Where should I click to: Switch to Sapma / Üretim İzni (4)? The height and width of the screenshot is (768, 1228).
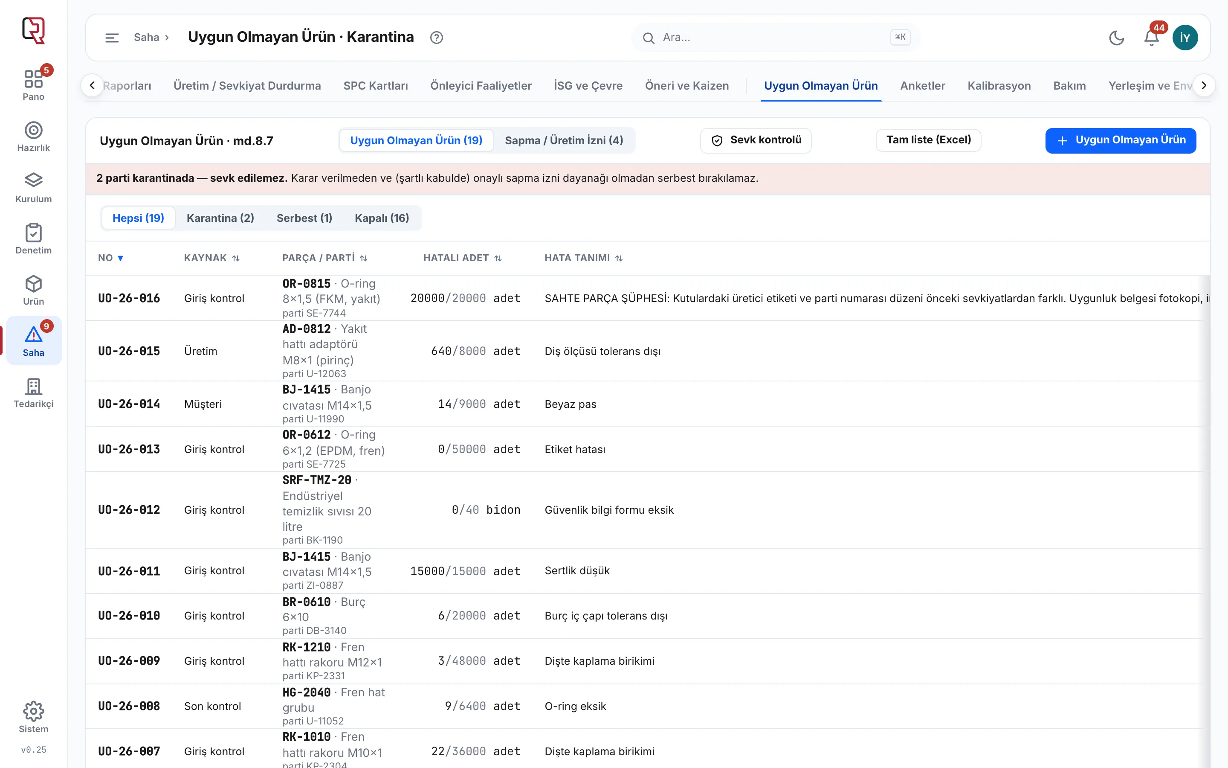pos(564,140)
